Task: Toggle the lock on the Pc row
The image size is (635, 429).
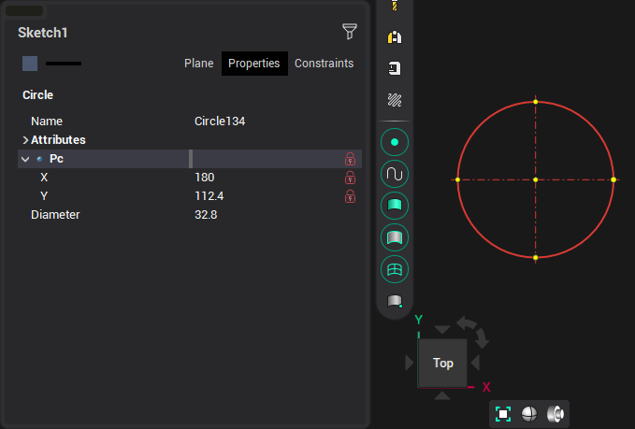Action: click(x=351, y=159)
